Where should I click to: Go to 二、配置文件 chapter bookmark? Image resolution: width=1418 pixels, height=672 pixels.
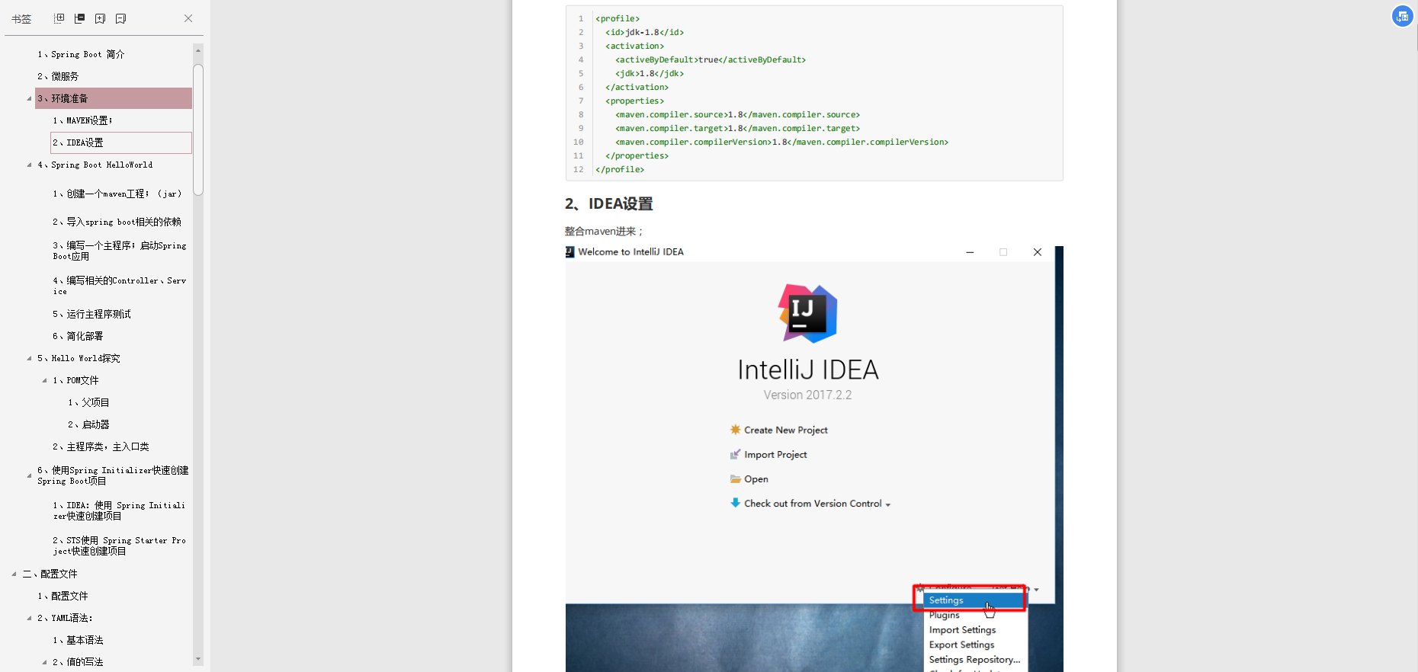50,574
